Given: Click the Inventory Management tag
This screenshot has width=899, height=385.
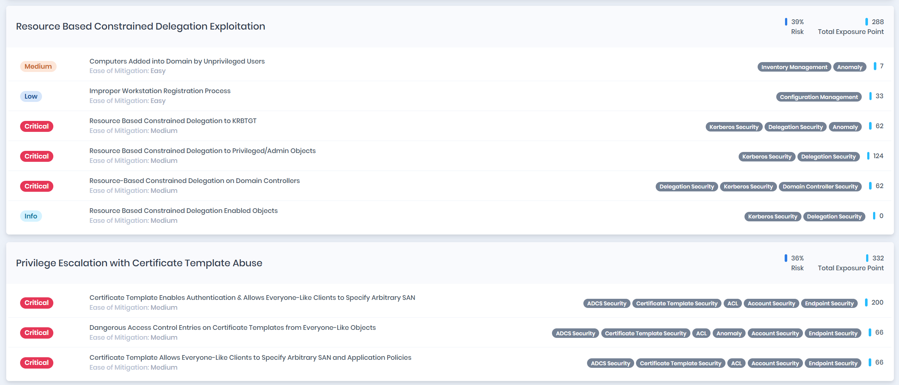Looking at the screenshot, I should pos(794,67).
